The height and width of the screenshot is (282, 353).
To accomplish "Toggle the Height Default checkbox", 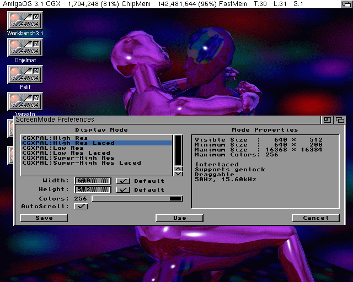I will (x=123, y=189).
